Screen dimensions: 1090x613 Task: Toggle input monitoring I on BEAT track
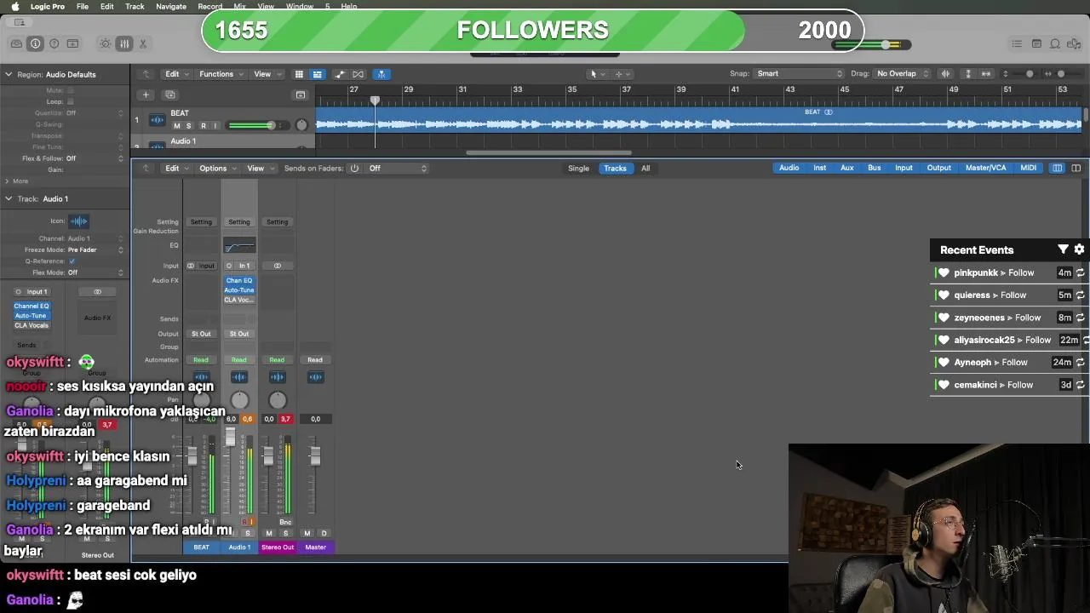(x=215, y=126)
